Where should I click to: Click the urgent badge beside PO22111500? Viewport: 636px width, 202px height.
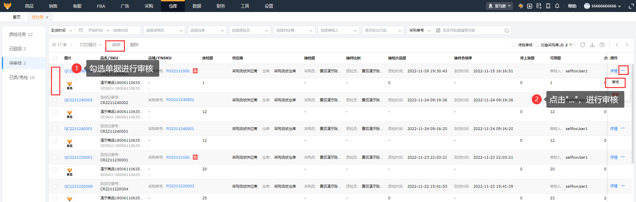click(x=195, y=71)
